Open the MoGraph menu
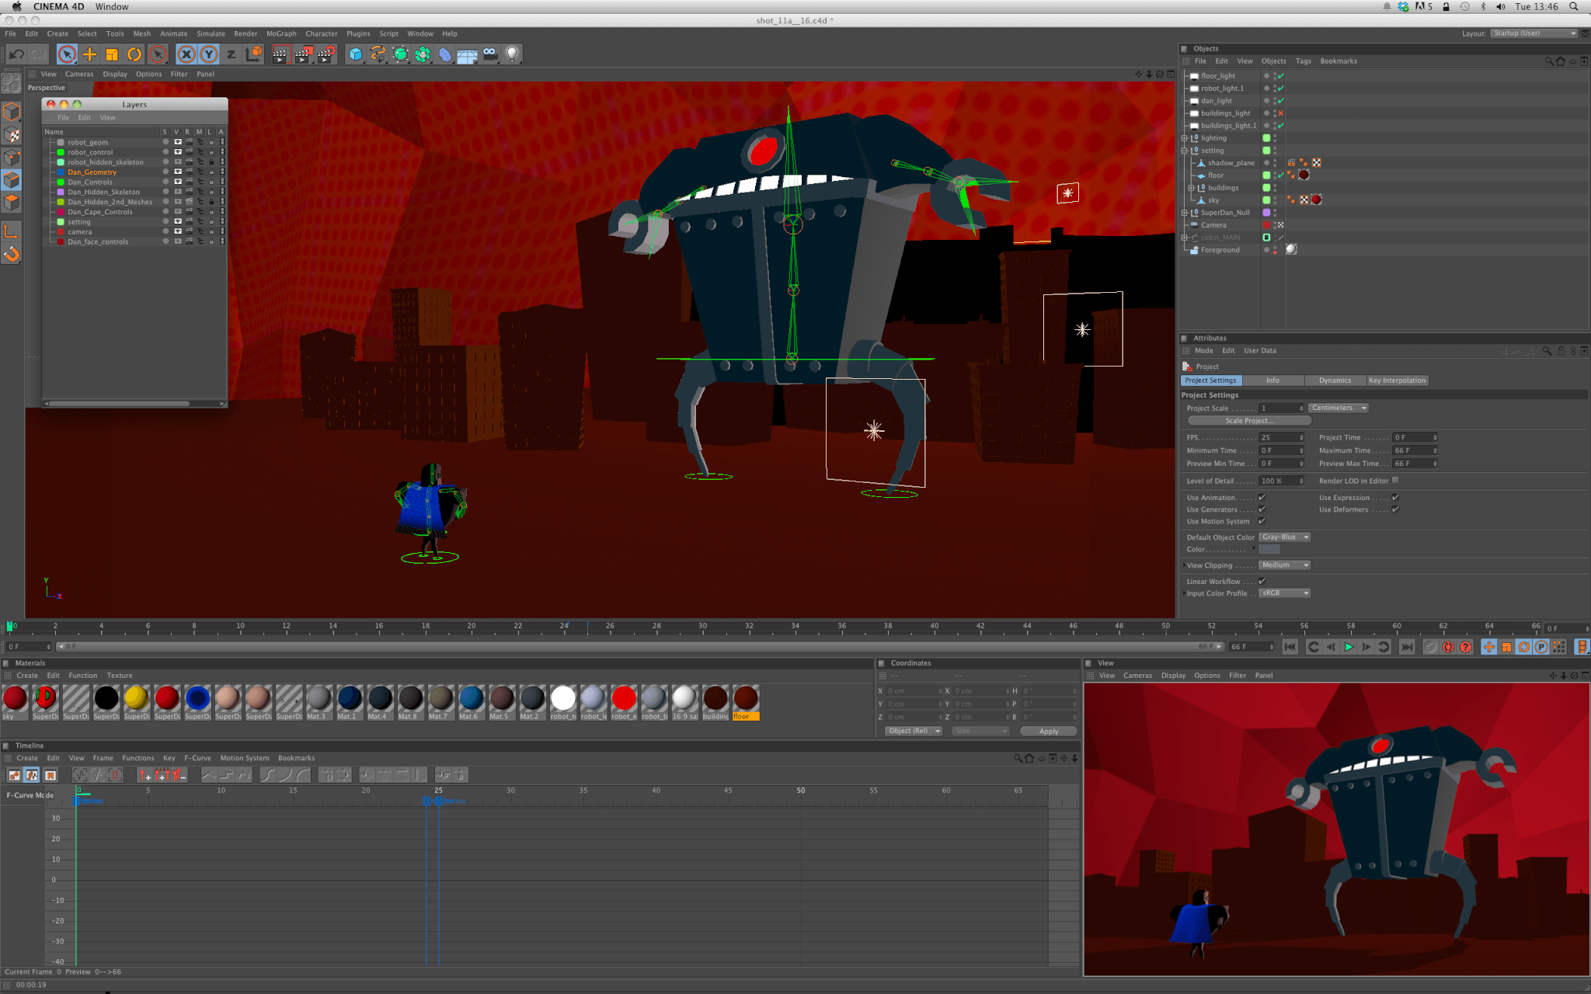Image resolution: width=1591 pixels, height=994 pixels. click(x=280, y=33)
